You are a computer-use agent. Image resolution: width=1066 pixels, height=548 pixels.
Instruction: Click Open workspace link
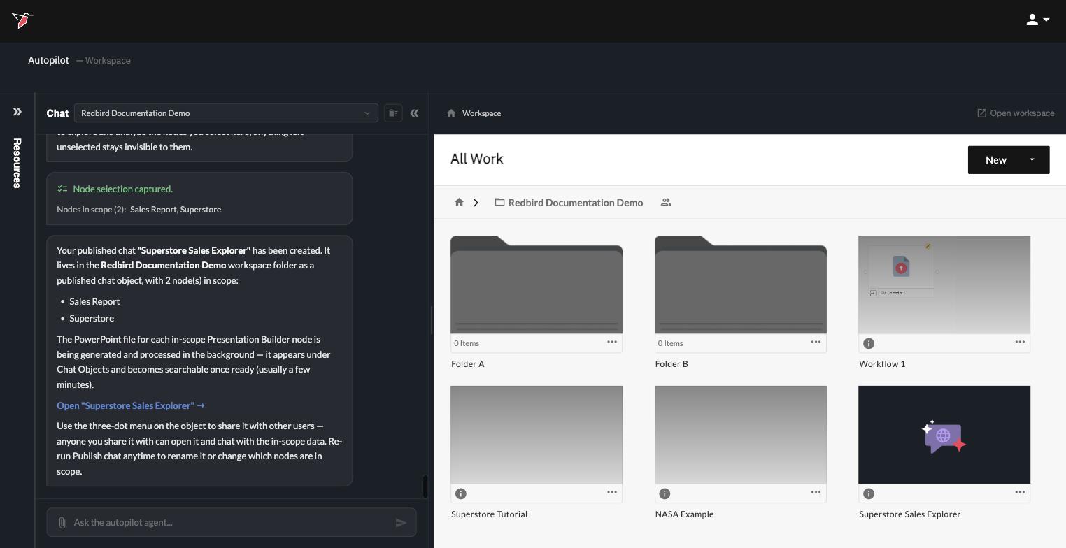click(x=1016, y=113)
